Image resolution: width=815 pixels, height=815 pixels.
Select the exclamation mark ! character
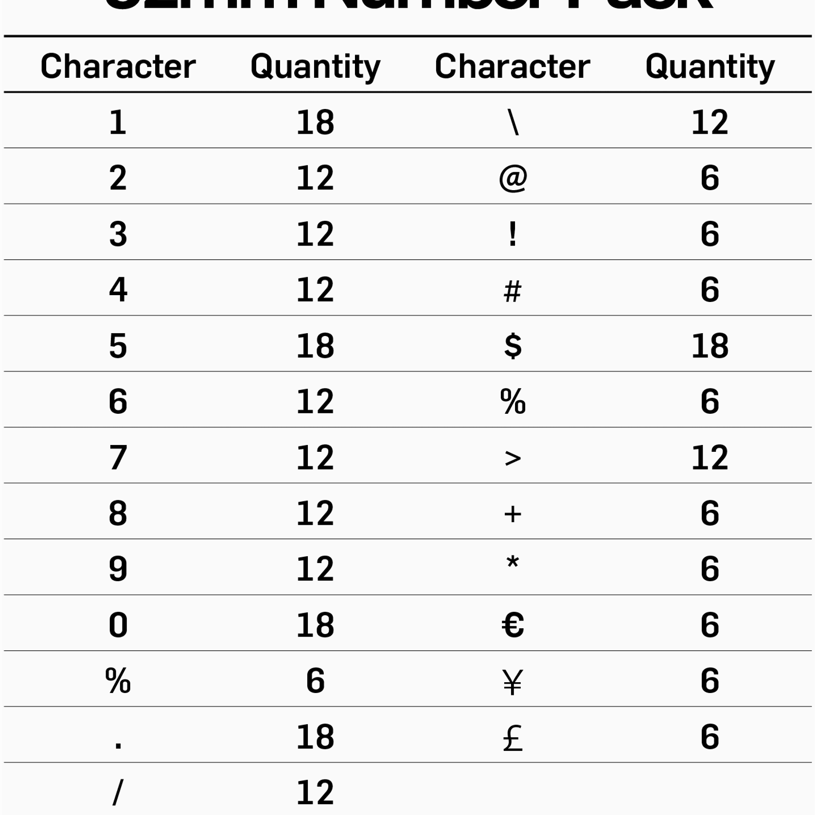(513, 234)
